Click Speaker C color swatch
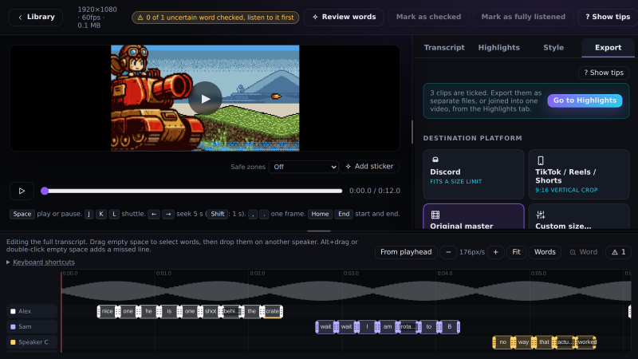The image size is (638, 359). pos(13,342)
